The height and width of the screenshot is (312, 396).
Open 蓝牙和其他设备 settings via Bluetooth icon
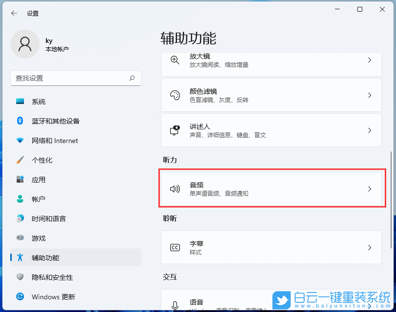click(x=20, y=121)
